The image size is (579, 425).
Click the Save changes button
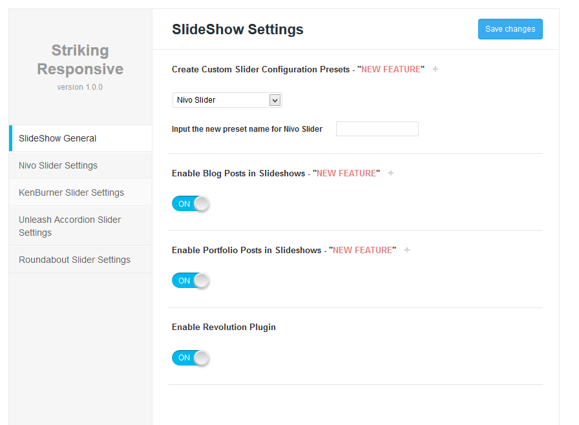[x=510, y=29]
